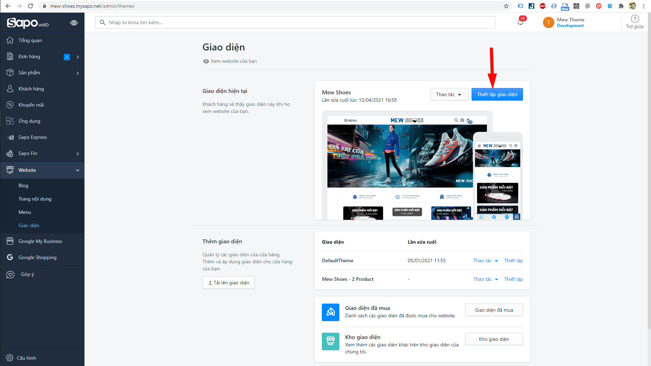This screenshot has height=366, width=651.
Task: Click Thiết lập for Mew Shoes - 2 Product
Action: click(514, 279)
